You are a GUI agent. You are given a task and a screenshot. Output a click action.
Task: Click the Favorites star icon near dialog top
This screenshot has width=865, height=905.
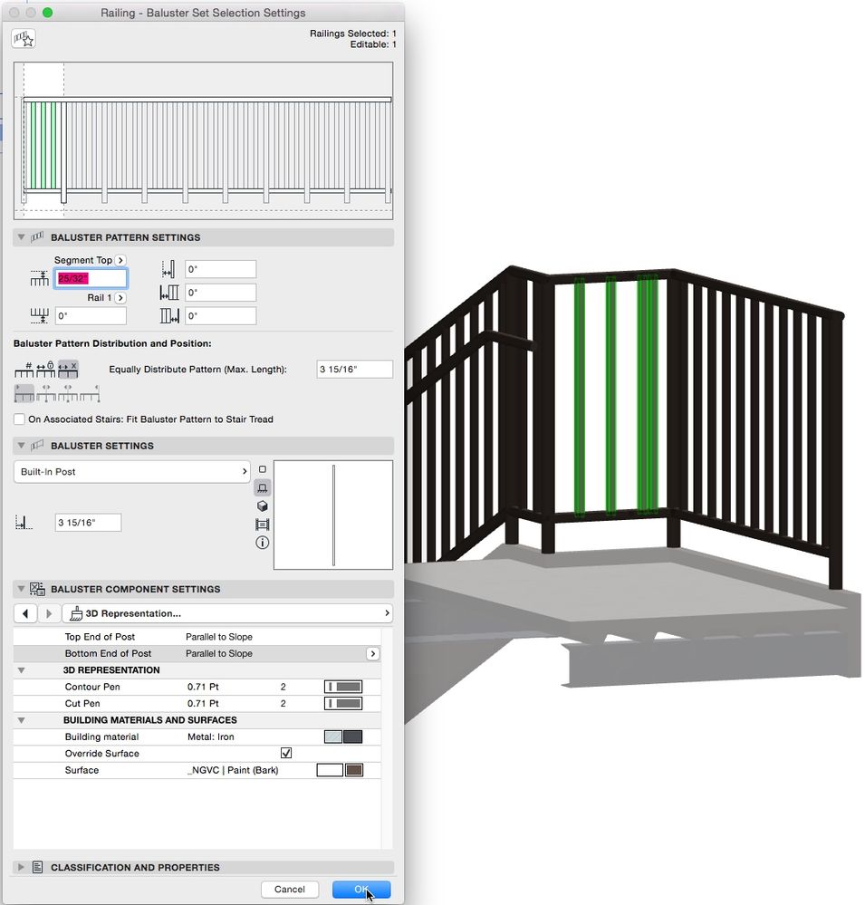[23, 38]
